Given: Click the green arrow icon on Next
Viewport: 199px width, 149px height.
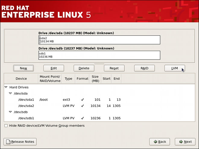Looking at the screenshot, I should click(181, 142).
